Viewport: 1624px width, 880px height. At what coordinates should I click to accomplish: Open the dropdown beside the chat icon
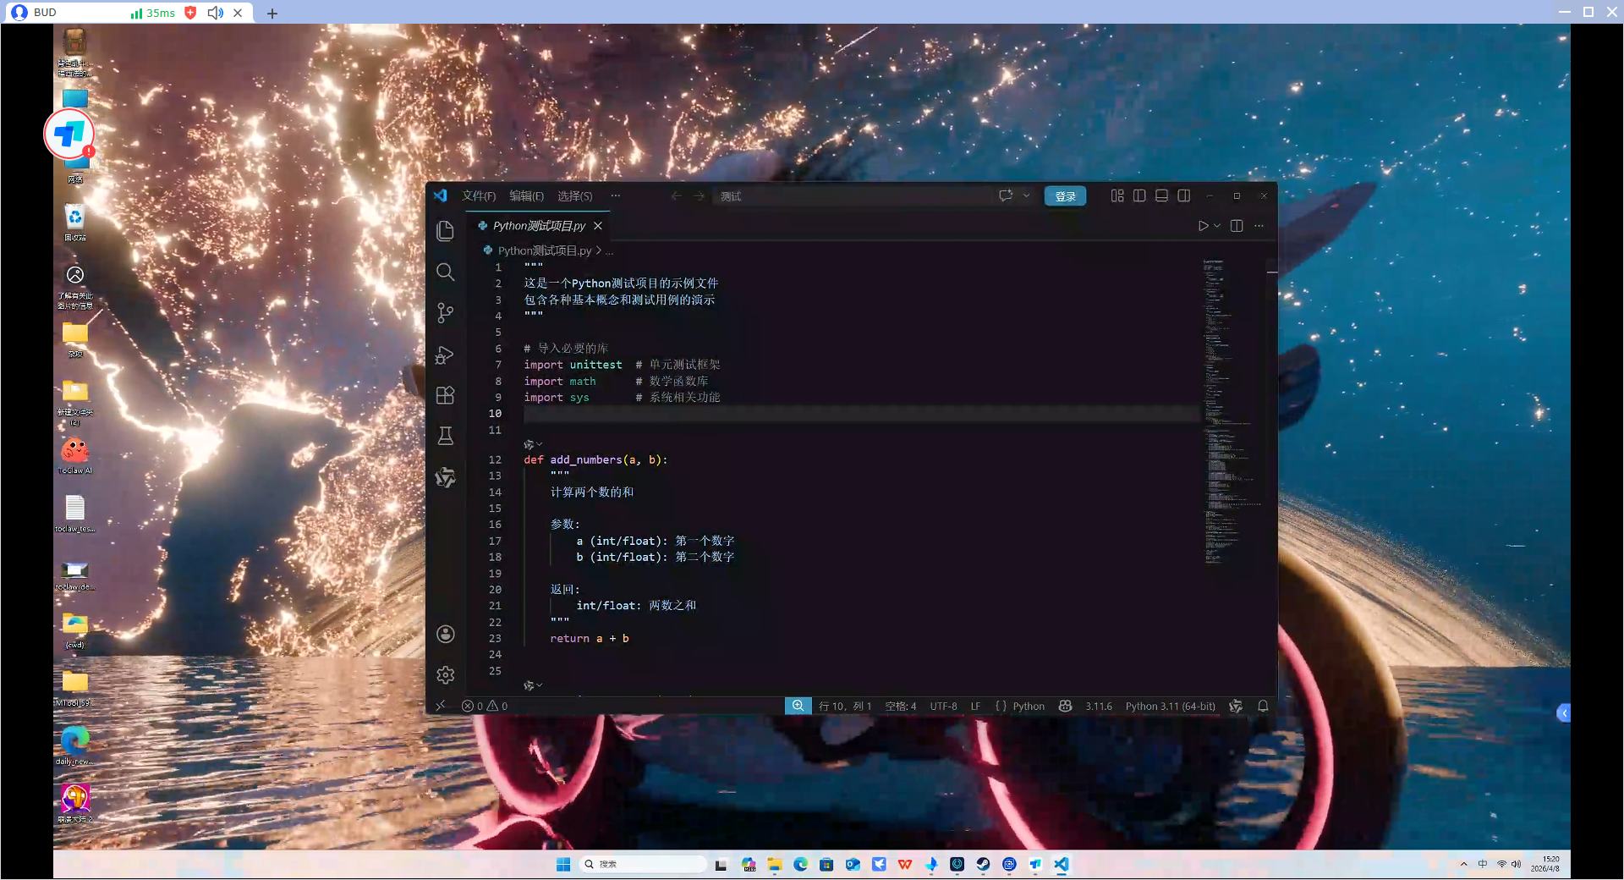click(1027, 195)
